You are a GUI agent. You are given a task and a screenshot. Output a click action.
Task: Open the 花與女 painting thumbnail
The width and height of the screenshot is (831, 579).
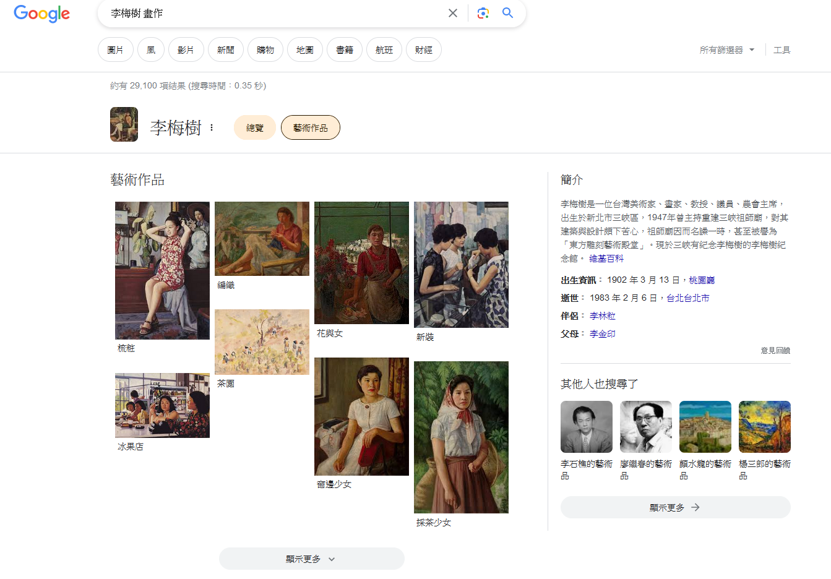click(x=361, y=263)
